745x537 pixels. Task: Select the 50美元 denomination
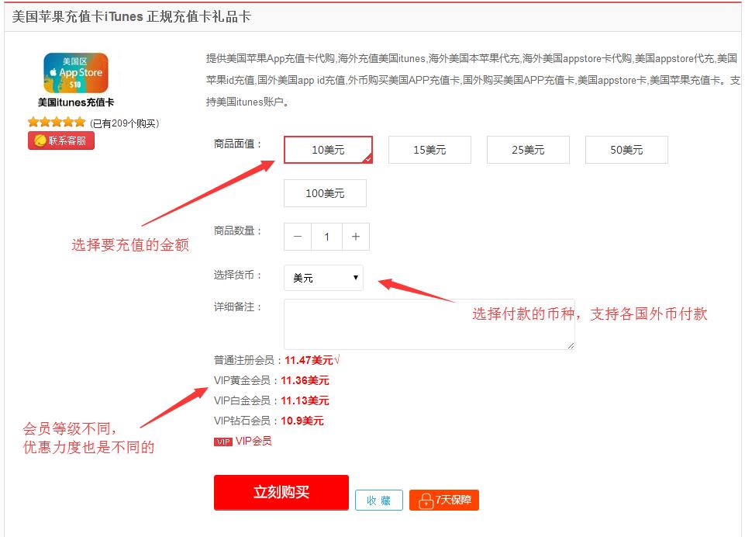pyautogui.click(x=626, y=150)
